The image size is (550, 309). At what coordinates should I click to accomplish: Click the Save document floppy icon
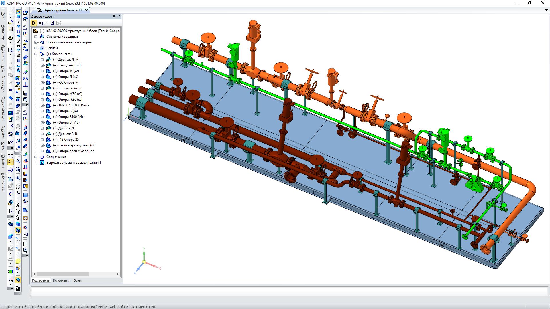click(11, 29)
